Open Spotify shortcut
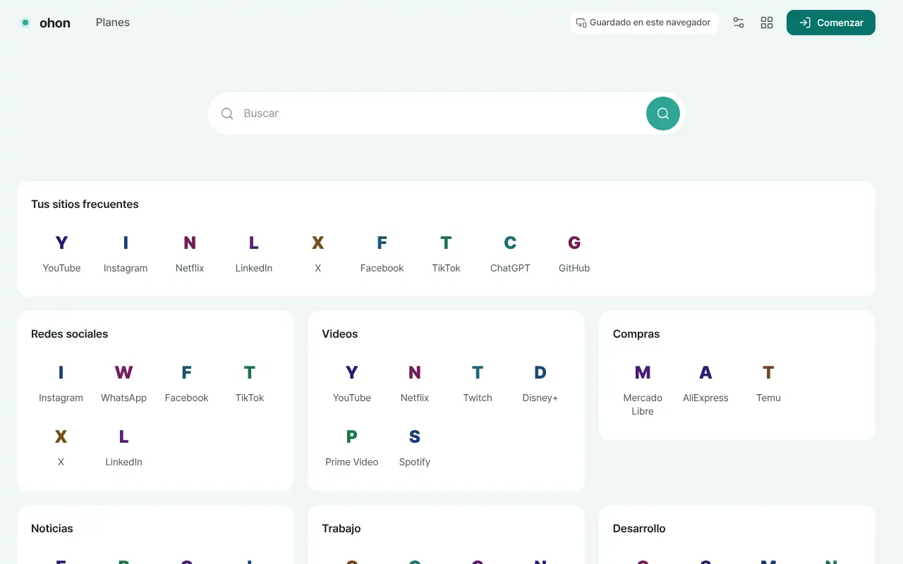The height and width of the screenshot is (564, 903). click(x=415, y=447)
